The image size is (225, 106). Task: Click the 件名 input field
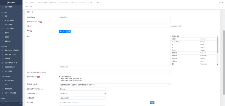tap(115, 26)
